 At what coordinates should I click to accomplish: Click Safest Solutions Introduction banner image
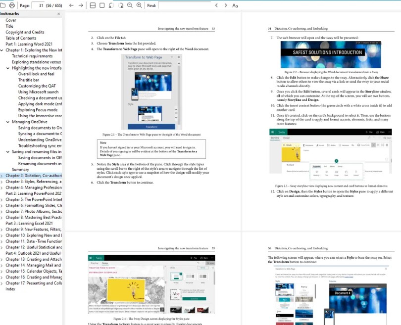click(331, 54)
